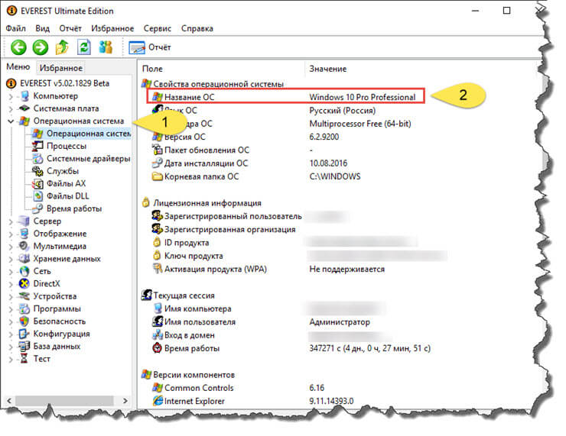Expand the Мультимедиа tree node
Screen dimensions: 566x436
point(10,246)
